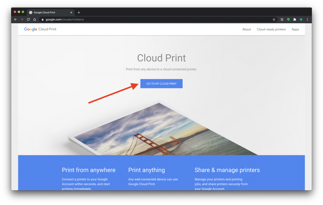Open Chrome's three-dot menu
Screen dimensions: 323x205
(307, 19)
